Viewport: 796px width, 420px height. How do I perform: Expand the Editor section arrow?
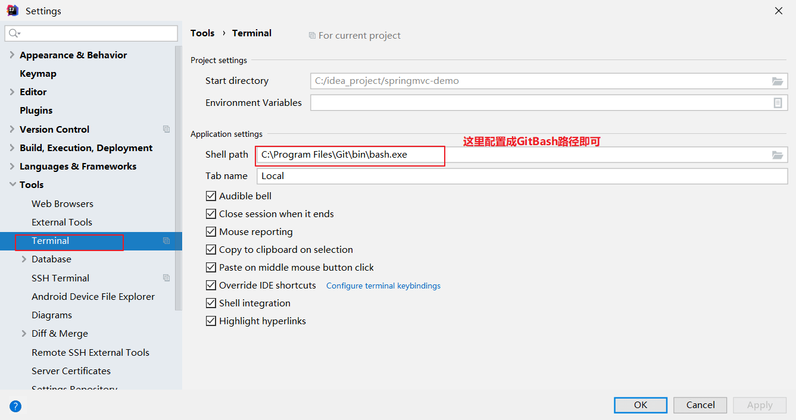pyautogui.click(x=13, y=92)
